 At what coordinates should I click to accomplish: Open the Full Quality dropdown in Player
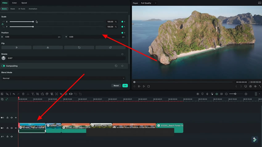(149, 3)
